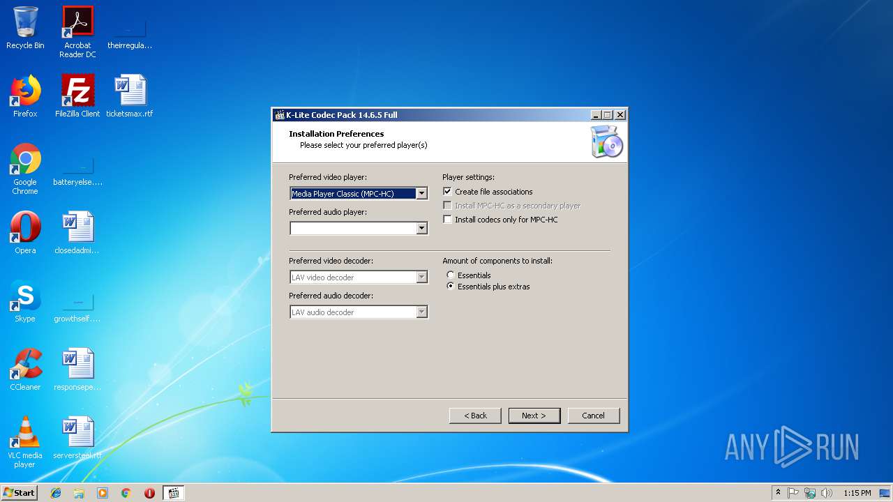Select responsepe... document icon

(77, 370)
